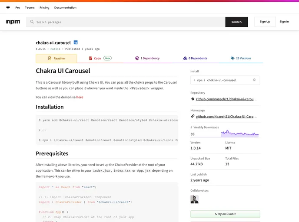Image resolution: width=299 pixels, height=222 pixels.
Task: Open the Homepage GitHub link
Action: click(x=226, y=117)
